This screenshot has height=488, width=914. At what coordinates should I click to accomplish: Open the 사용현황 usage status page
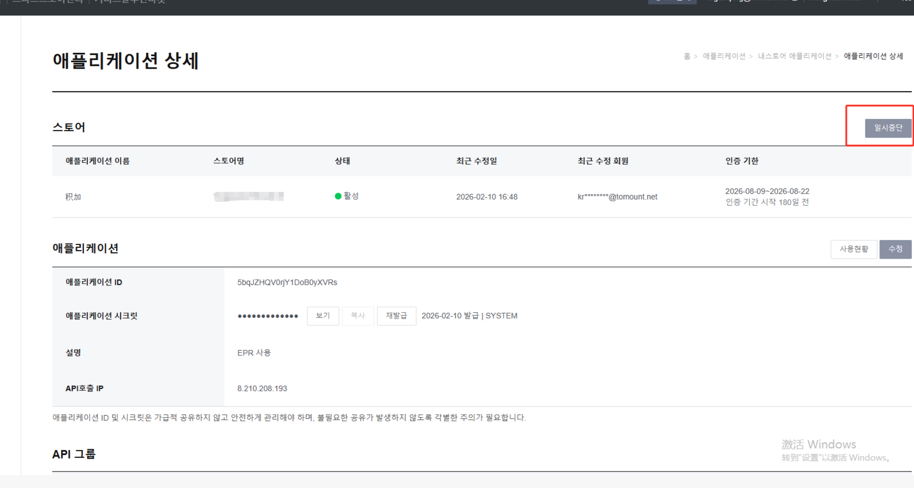853,249
